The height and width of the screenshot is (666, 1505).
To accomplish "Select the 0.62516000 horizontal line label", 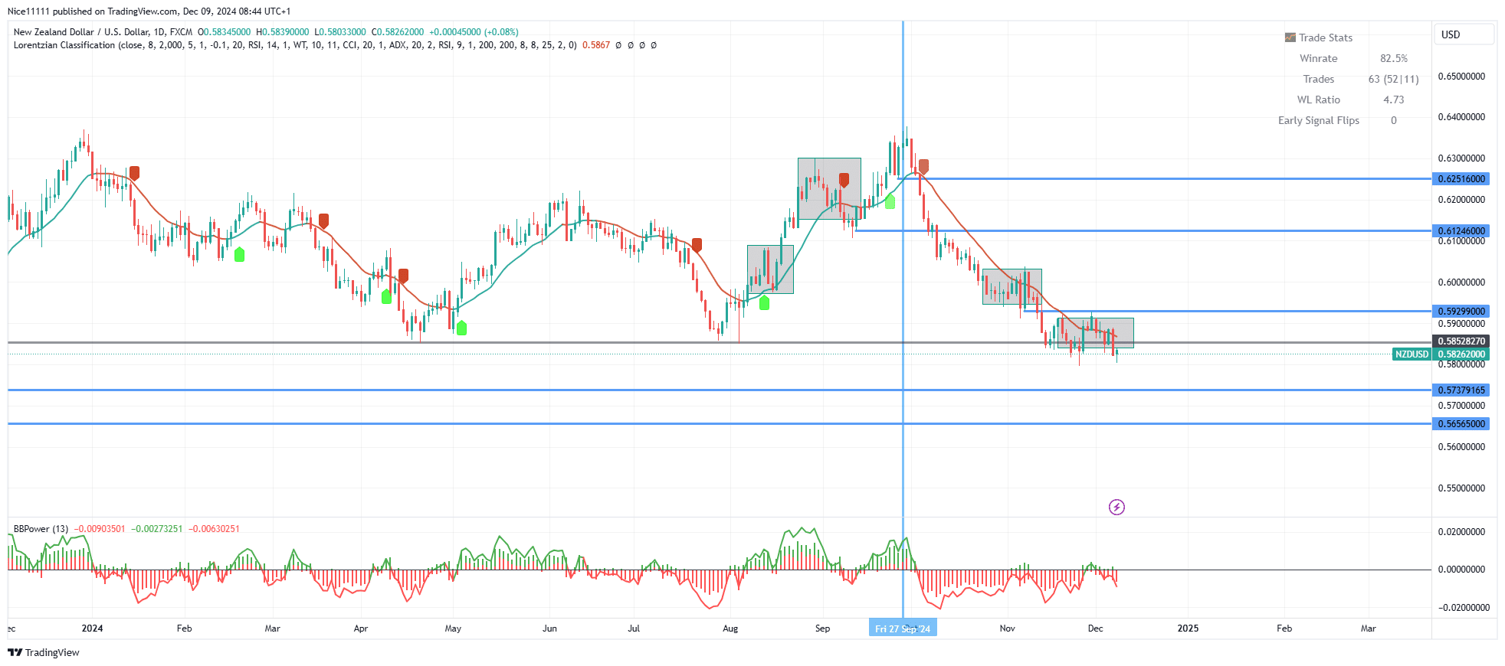I will coord(1461,179).
